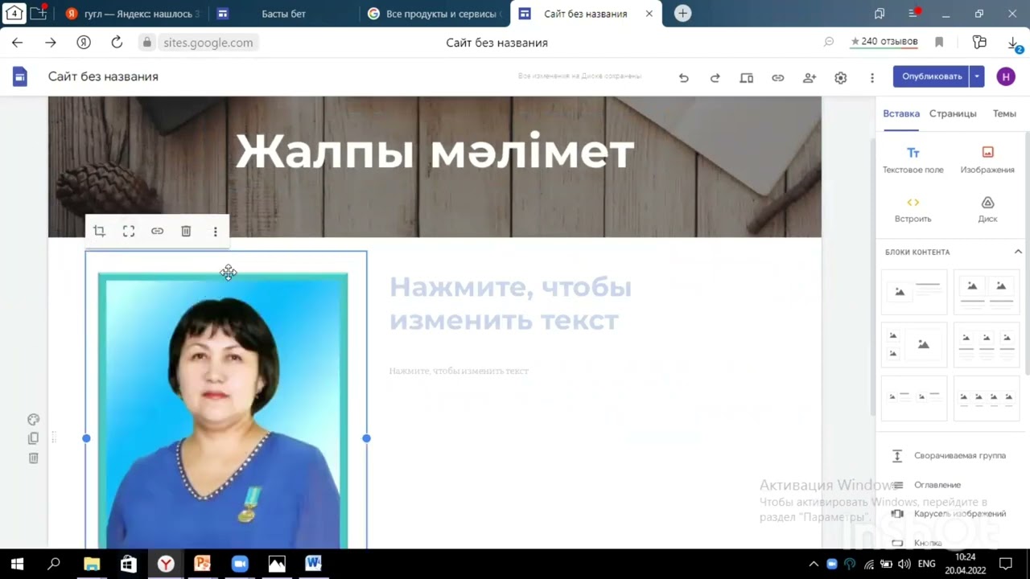Open Windows Start menu

pyautogui.click(x=17, y=564)
